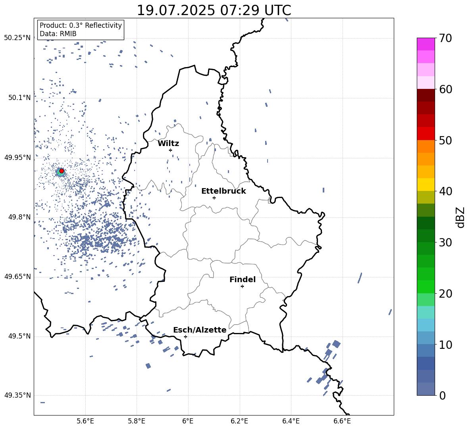Viewport: 470px width, 429px height.
Task: Click the 40 tick on the colorbar
Action: tap(445, 191)
